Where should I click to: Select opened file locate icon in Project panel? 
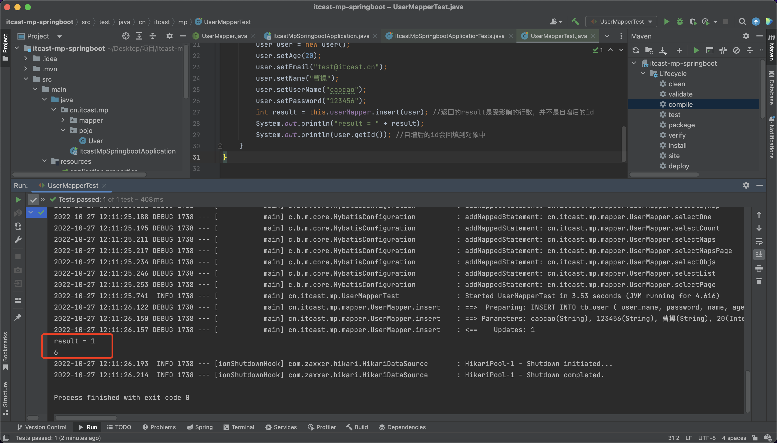[x=126, y=36]
